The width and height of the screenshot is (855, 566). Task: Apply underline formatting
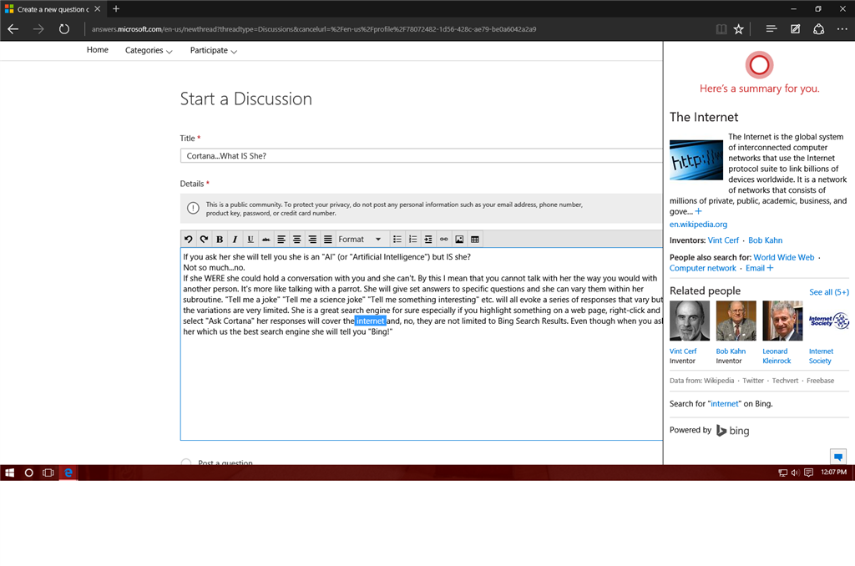(x=250, y=239)
